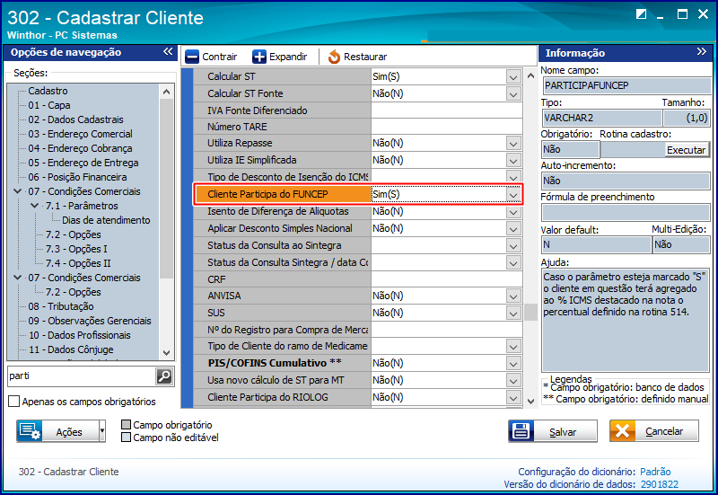718x495 pixels.
Task: Click the Ações gear list icon
Action: tap(30, 431)
